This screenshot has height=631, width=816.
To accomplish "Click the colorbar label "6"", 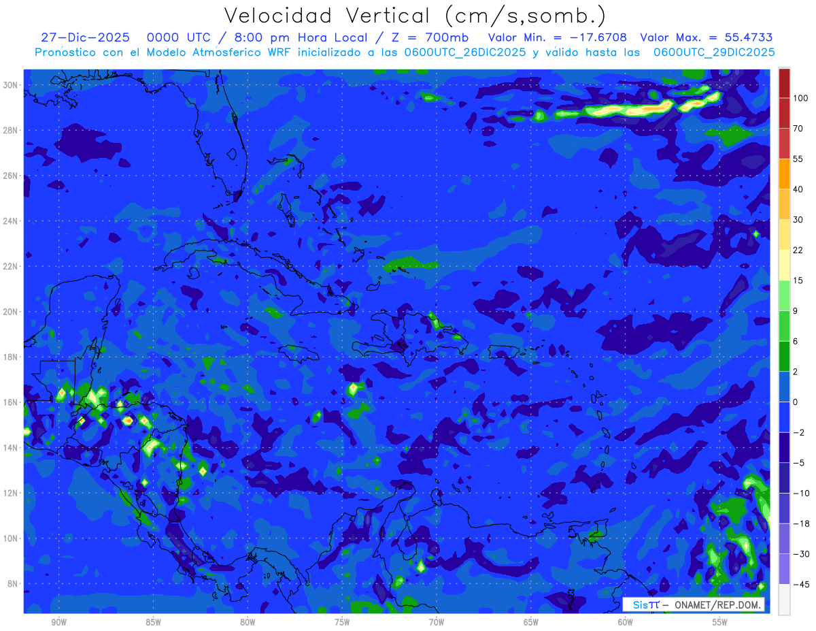I will tap(796, 341).
